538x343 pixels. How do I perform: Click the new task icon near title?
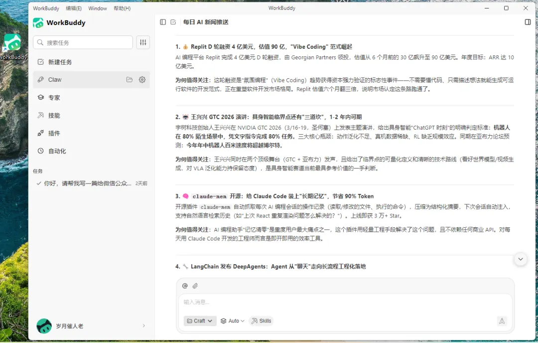coord(173,22)
